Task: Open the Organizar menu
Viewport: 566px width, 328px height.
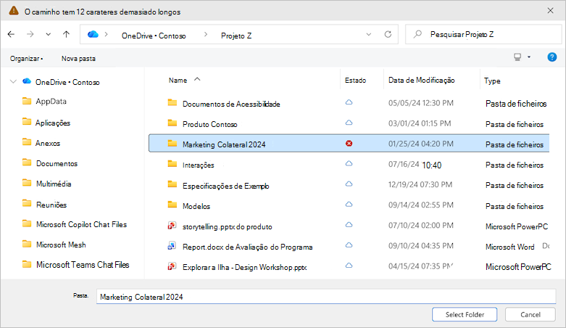Action: (x=26, y=59)
